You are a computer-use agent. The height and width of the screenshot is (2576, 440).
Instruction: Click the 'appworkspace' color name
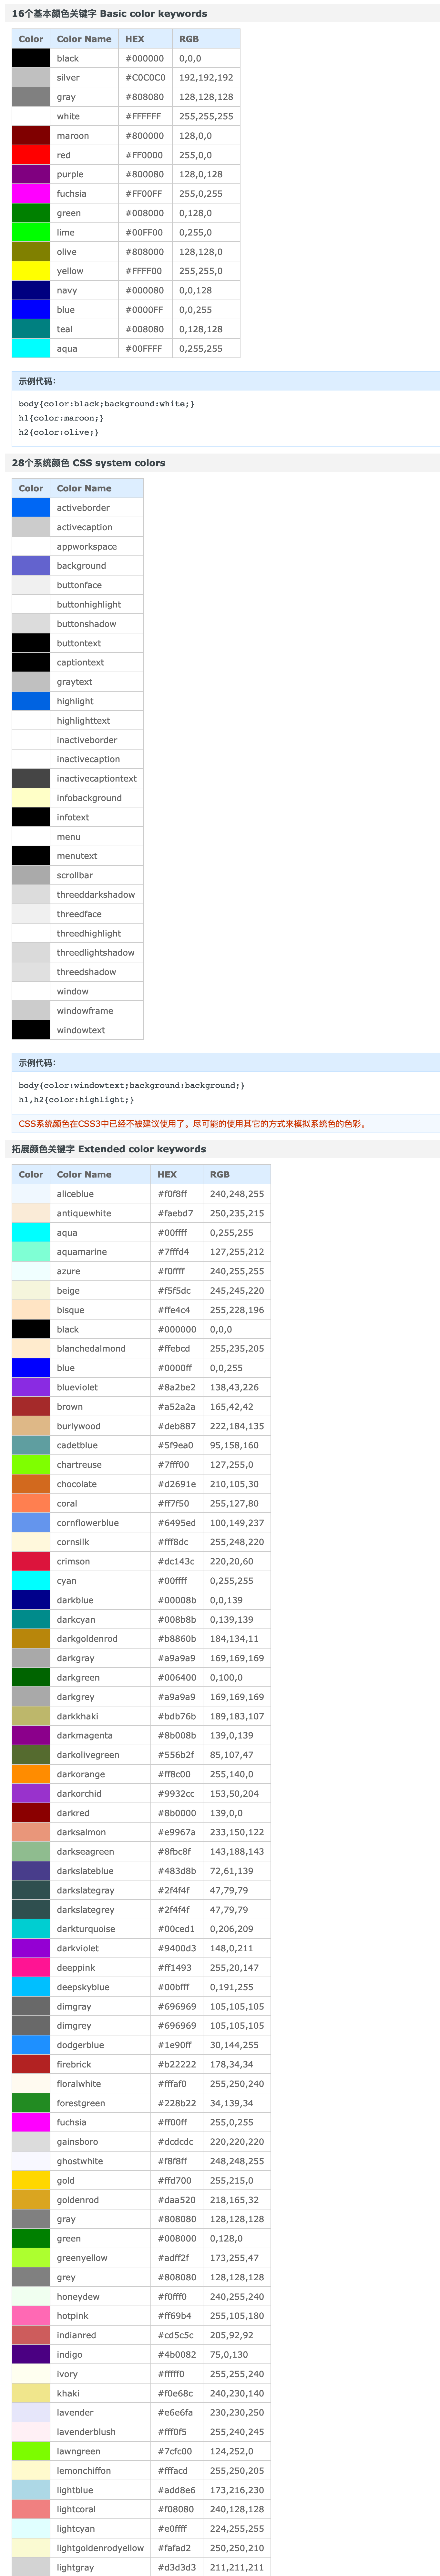(87, 547)
